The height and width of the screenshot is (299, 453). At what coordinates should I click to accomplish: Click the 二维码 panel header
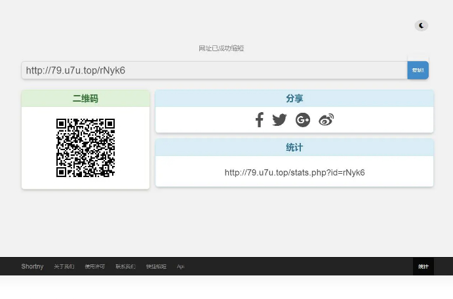(85, 98)
